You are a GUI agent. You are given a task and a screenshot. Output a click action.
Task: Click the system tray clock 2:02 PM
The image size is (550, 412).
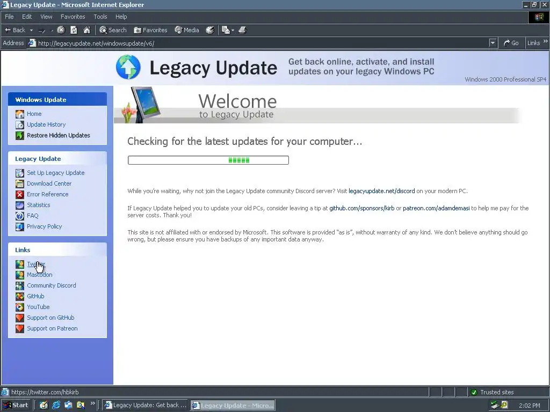[x=529, y=406]
